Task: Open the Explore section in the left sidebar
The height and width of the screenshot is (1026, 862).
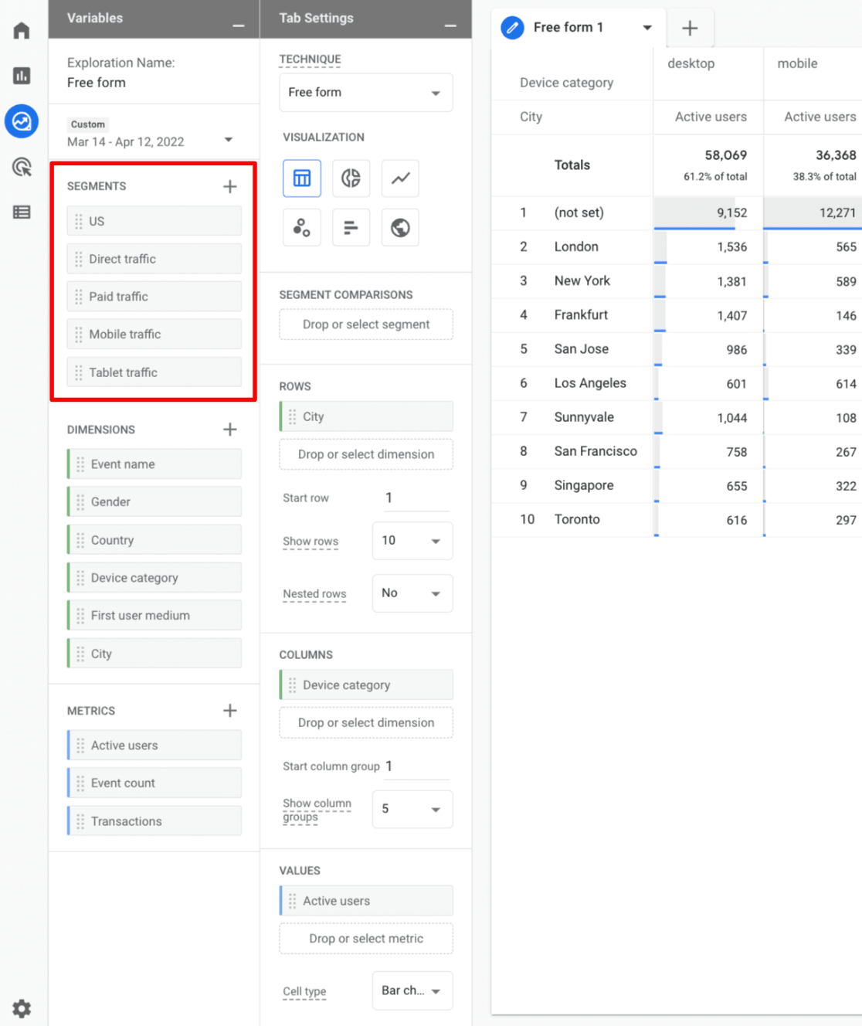Action: click(x=22, y=121)
